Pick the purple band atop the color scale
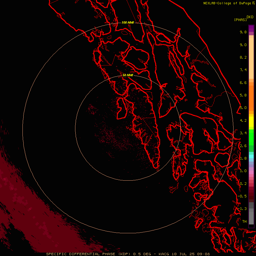The height and width of the screenshot is (256, 256). [x=251, y=28]
